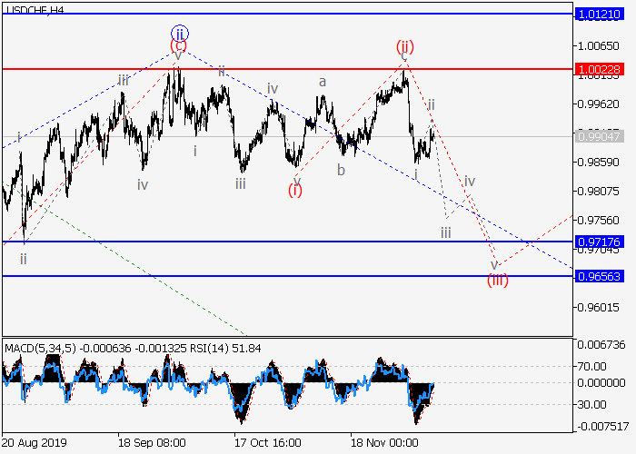Screen dimensions: 636x454
Task: Click the red (iii) forecast wave label
Action: tap(497, 280)
